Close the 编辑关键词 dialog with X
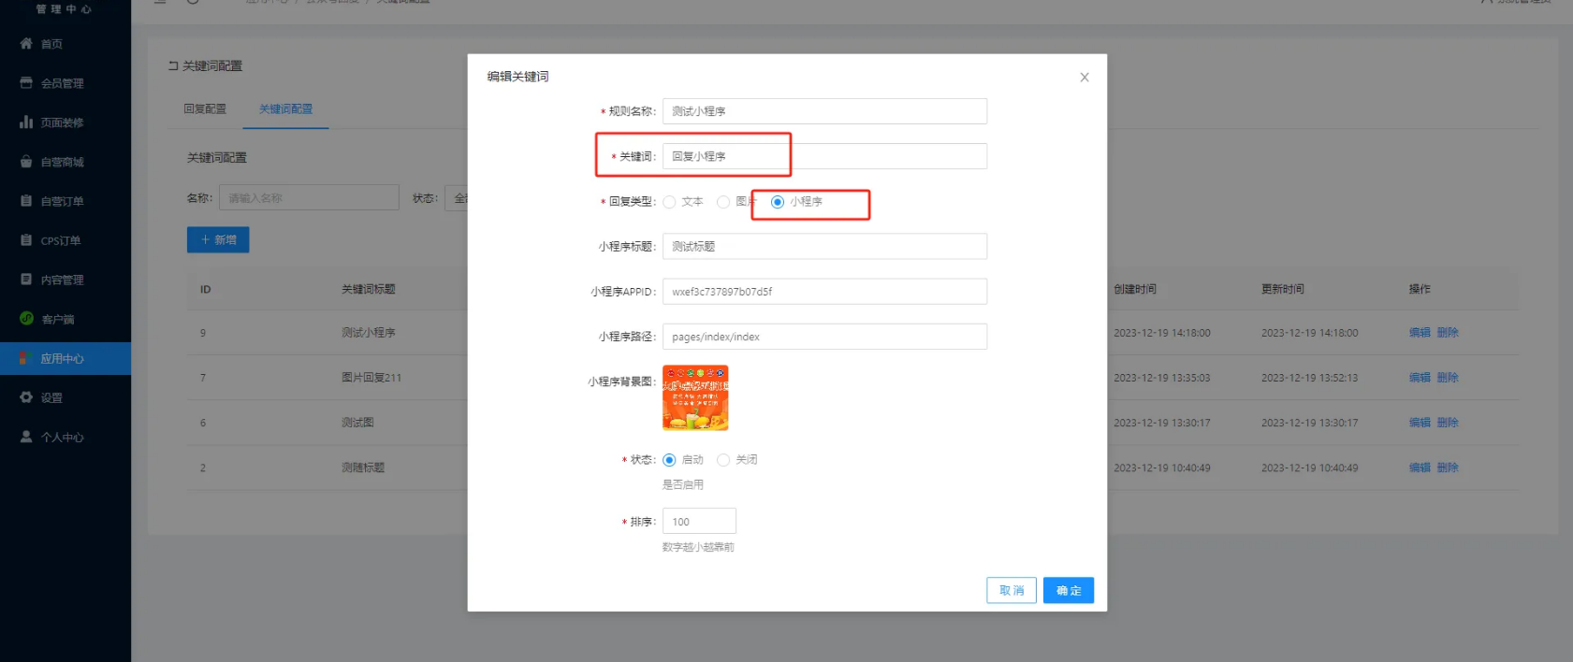 1085,78
